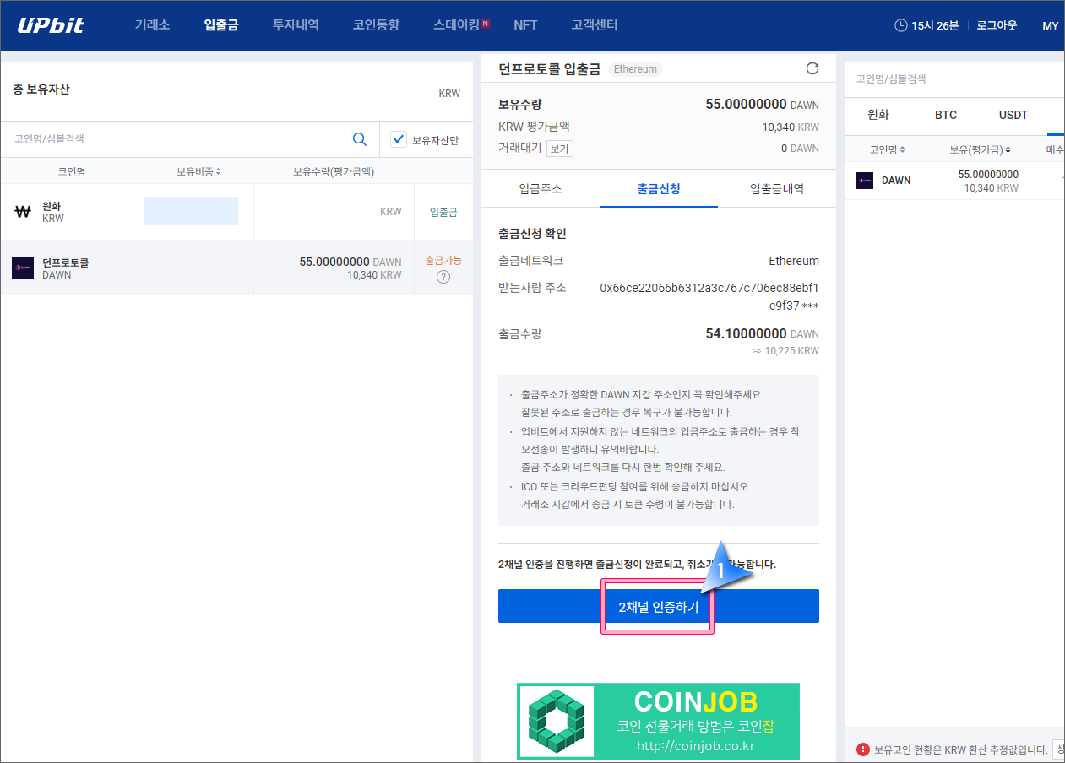Select the 원화 KRW row
This screenshot has width=1065, height=763.
pos(236,212)
